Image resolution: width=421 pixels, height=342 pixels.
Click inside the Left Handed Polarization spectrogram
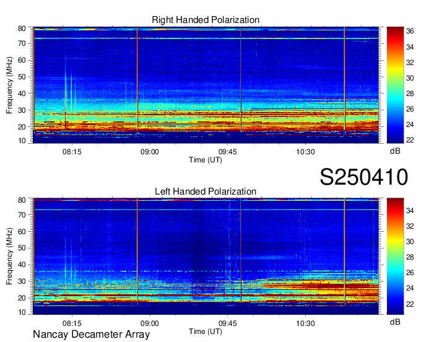(x=206, y=256)
